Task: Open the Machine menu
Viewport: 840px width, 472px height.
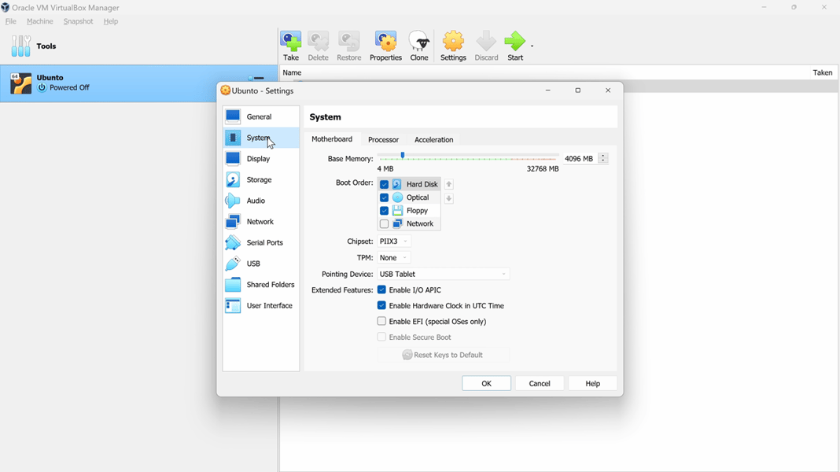Action: [x=39, y=21]
